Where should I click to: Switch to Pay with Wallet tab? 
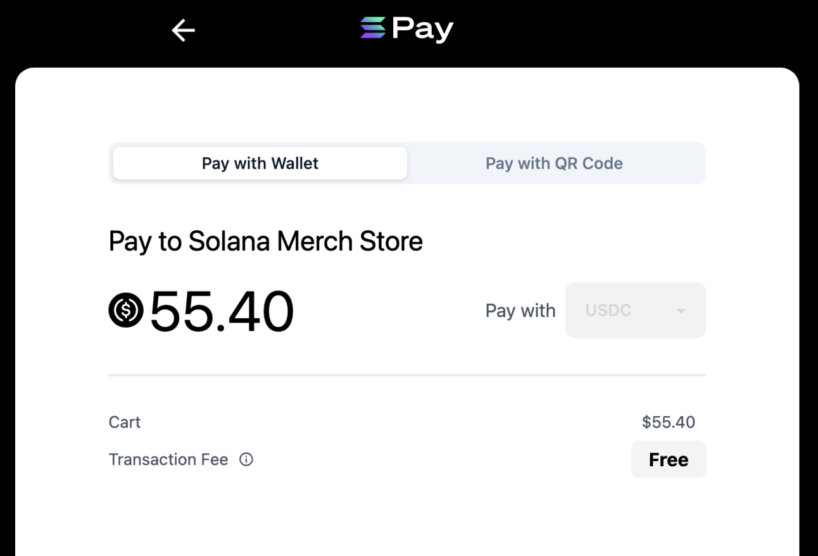click(x=260, y=163)
